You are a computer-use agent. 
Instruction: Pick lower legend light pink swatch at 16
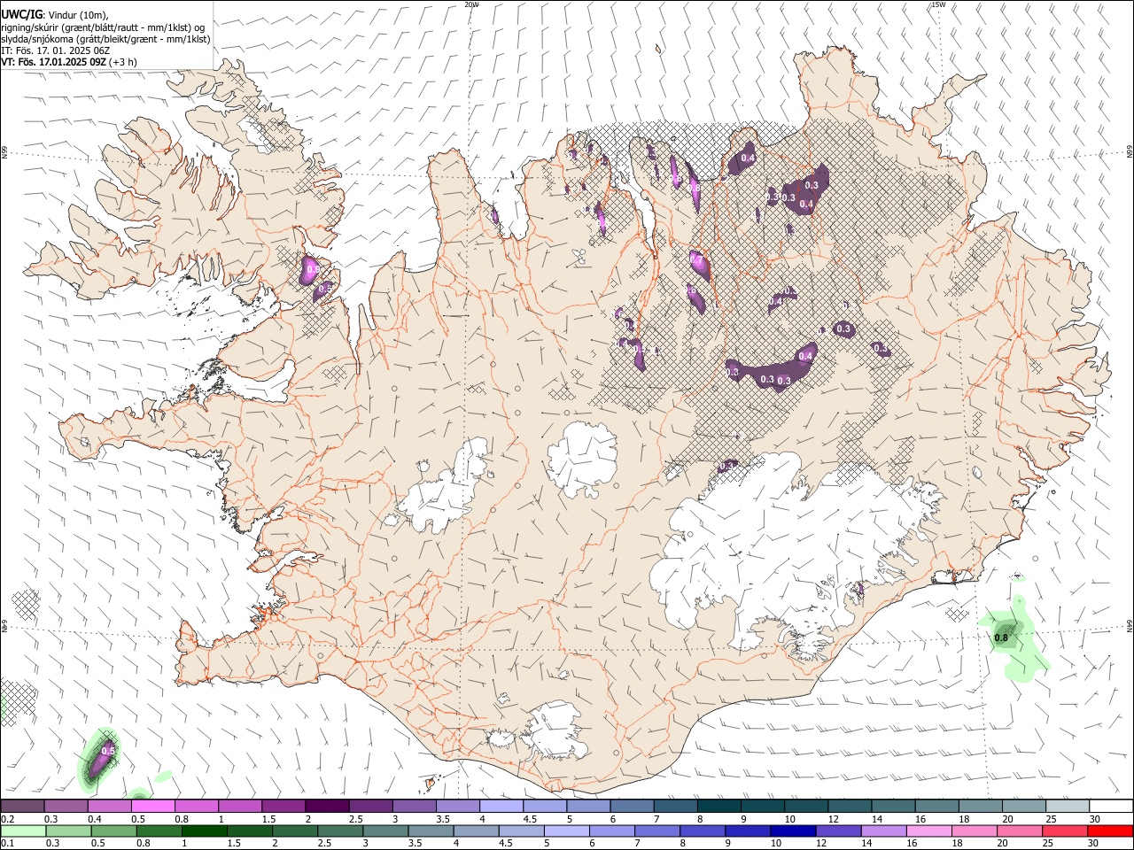point(929,831)
